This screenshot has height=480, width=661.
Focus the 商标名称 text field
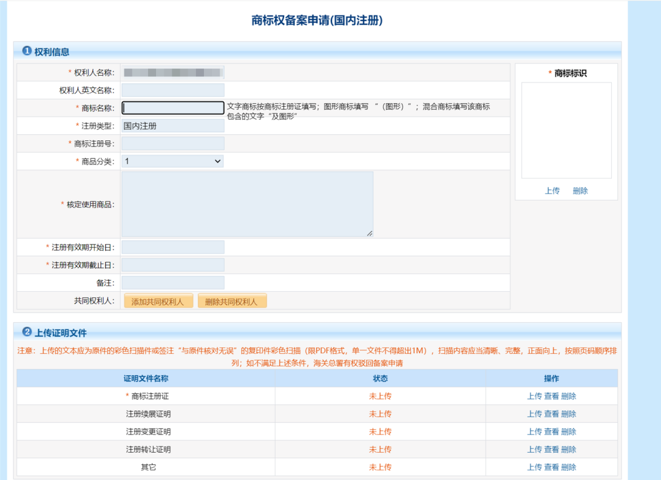point(173,108)
